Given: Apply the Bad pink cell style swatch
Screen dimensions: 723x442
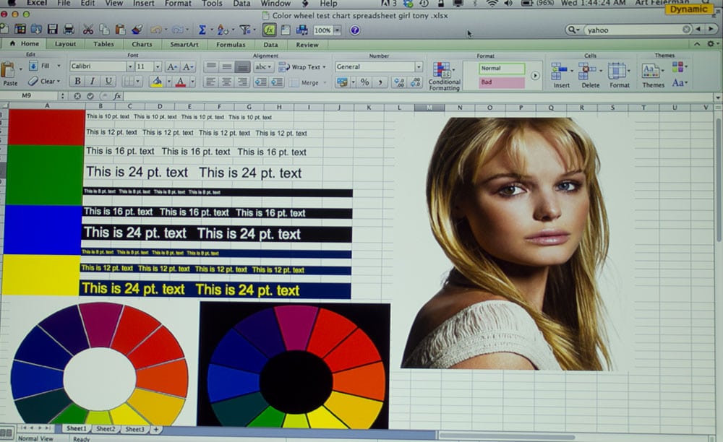Looking at the screenshot, I should click(x=502, y=82).
